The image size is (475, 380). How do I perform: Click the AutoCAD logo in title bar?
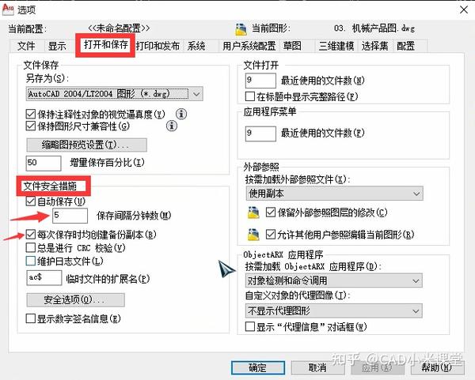[8, 9]
